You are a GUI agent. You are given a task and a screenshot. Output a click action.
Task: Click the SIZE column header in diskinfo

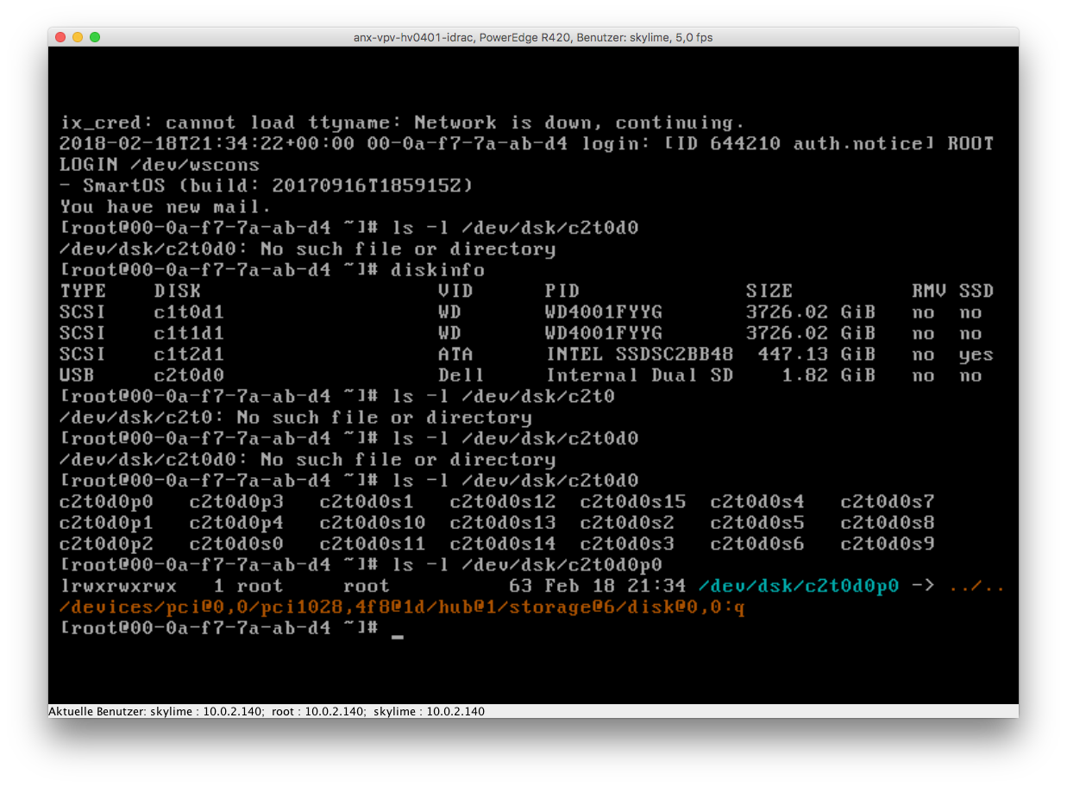point(769,292)
